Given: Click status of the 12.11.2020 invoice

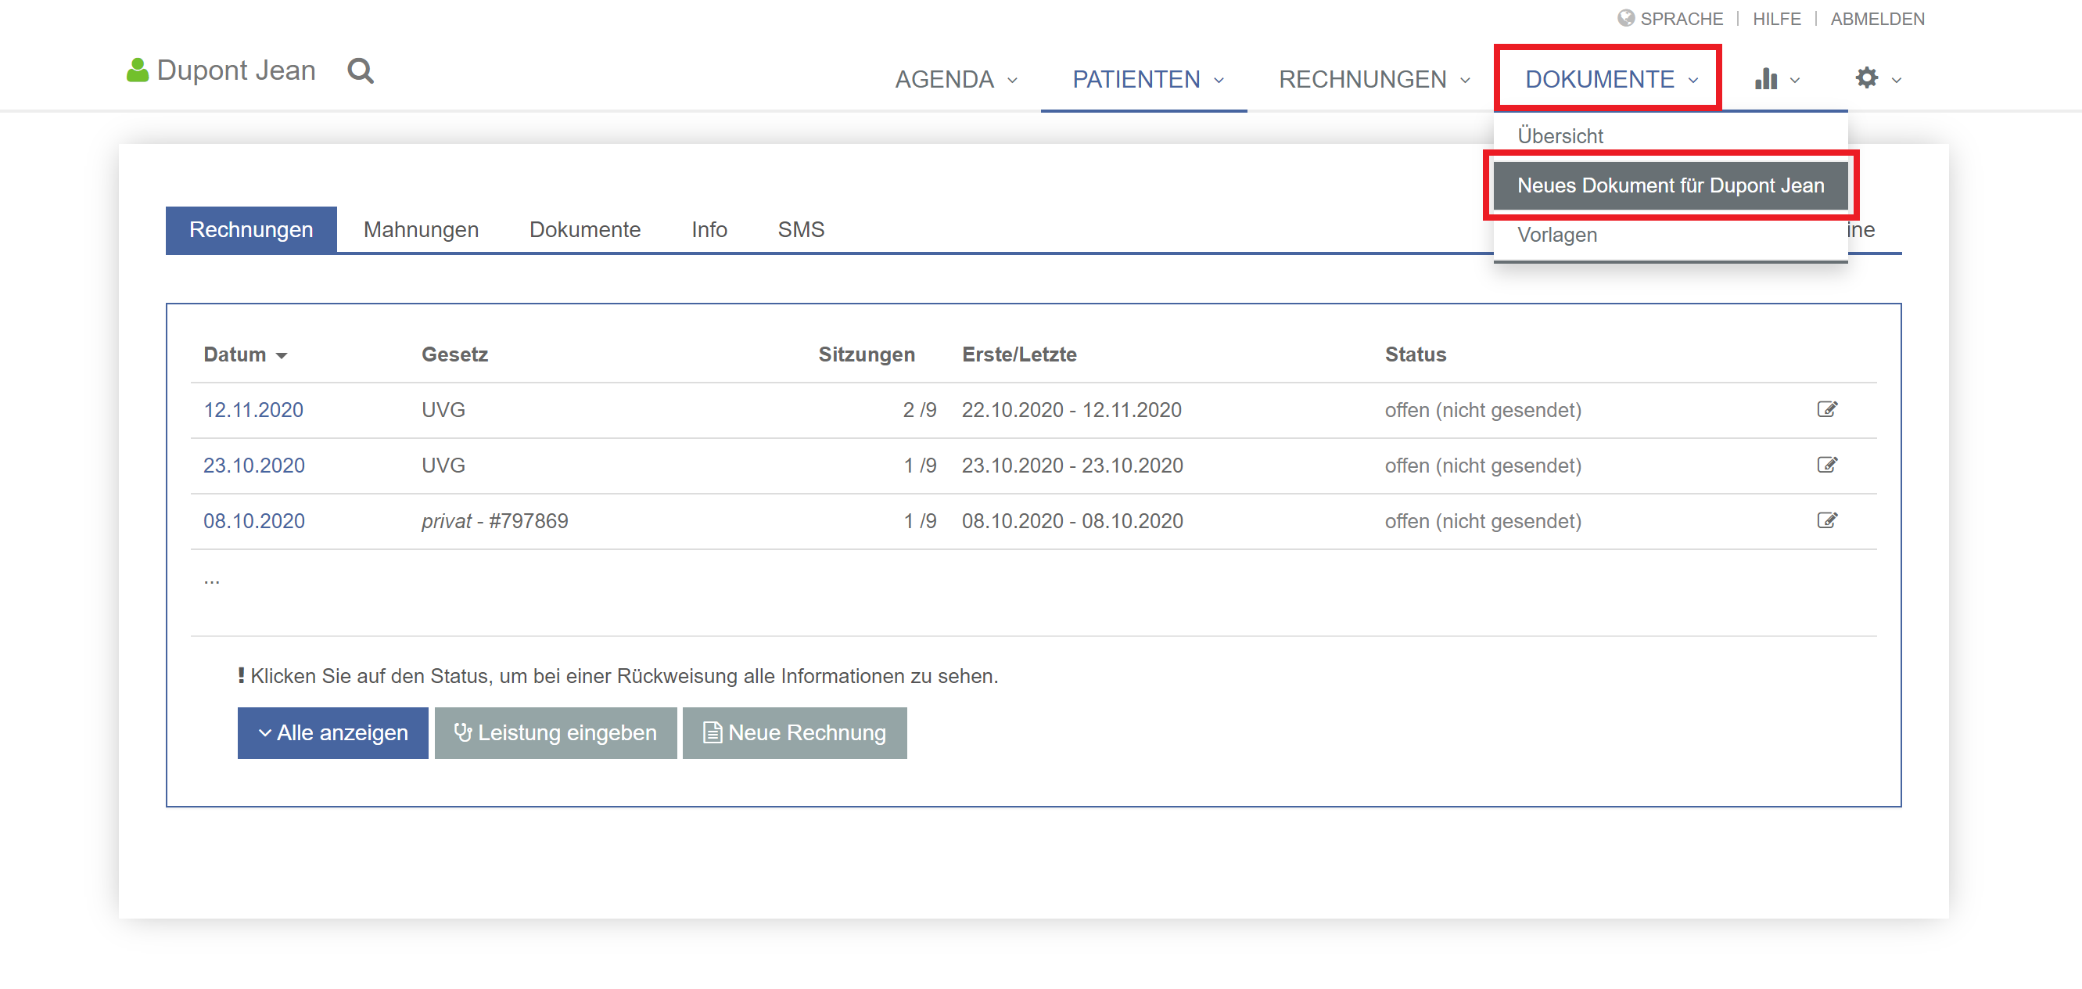Looking at the screenshot, I should coord(1482,410).
